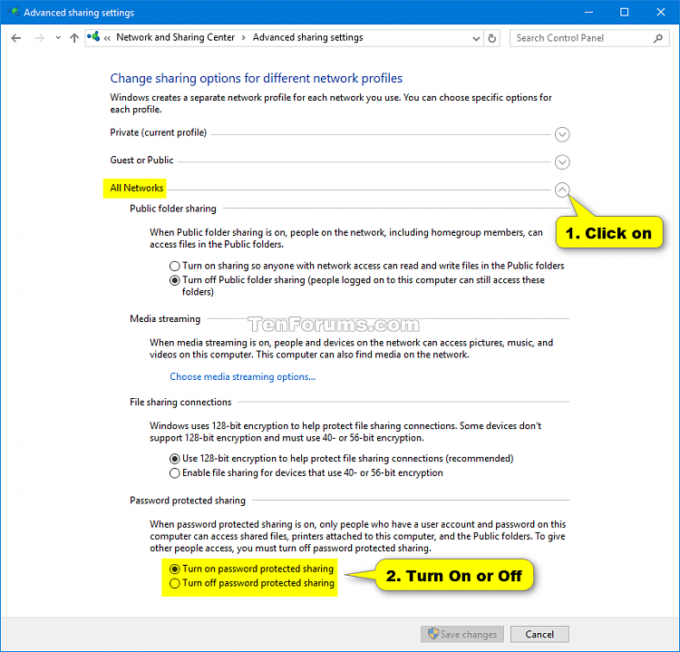This screenshot has width=680, height=652.
Task: Click the Media streaming heading
Action: (165, 319)
